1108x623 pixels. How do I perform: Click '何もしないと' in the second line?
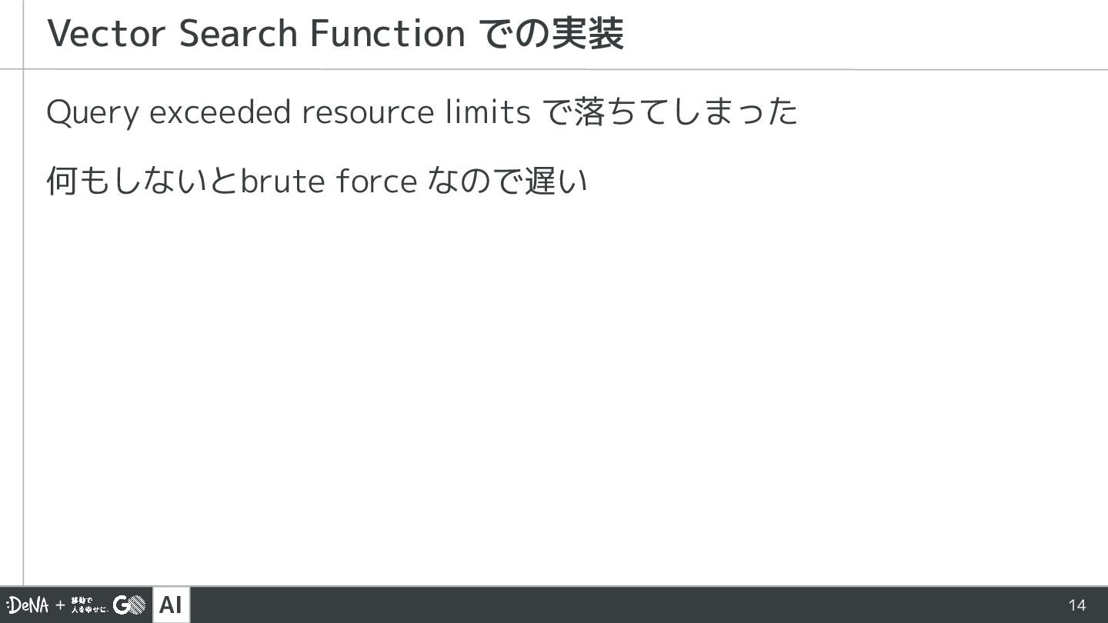point(143,182)
